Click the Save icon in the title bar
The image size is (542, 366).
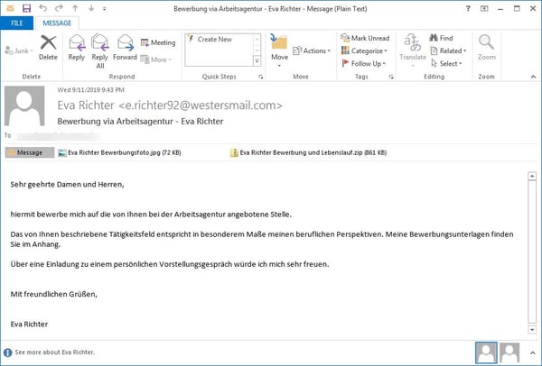[x=27, y=7]
